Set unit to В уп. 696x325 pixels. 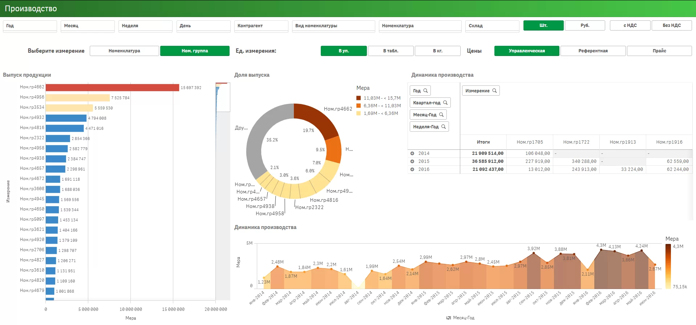coord(344,51)
